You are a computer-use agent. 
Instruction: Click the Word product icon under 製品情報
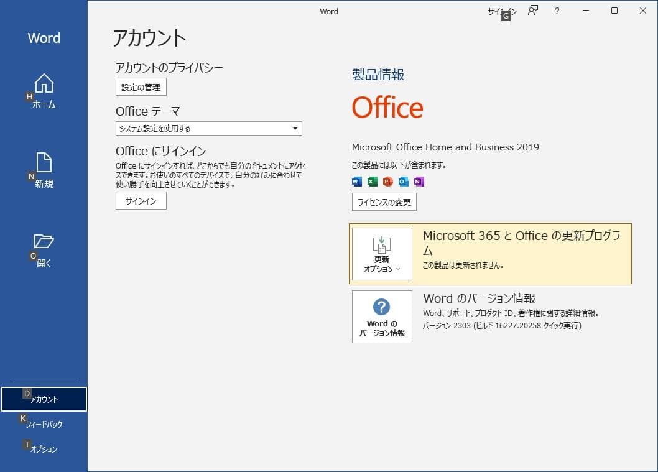pyautogui.click(x=356, y=181)
